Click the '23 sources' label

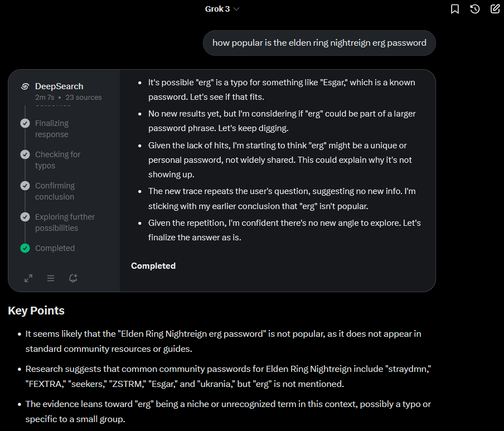click(84, 98)
